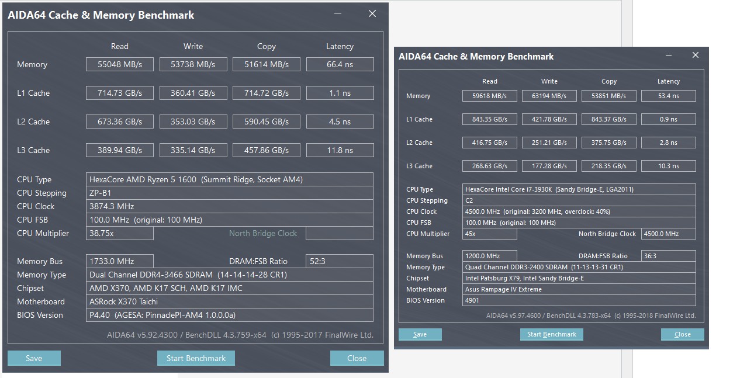The height and width of the screenshot is (378, 754).
Task: Click the 457.86 GB/s L3 cache copy value
Action: click(x=267, y=150)
